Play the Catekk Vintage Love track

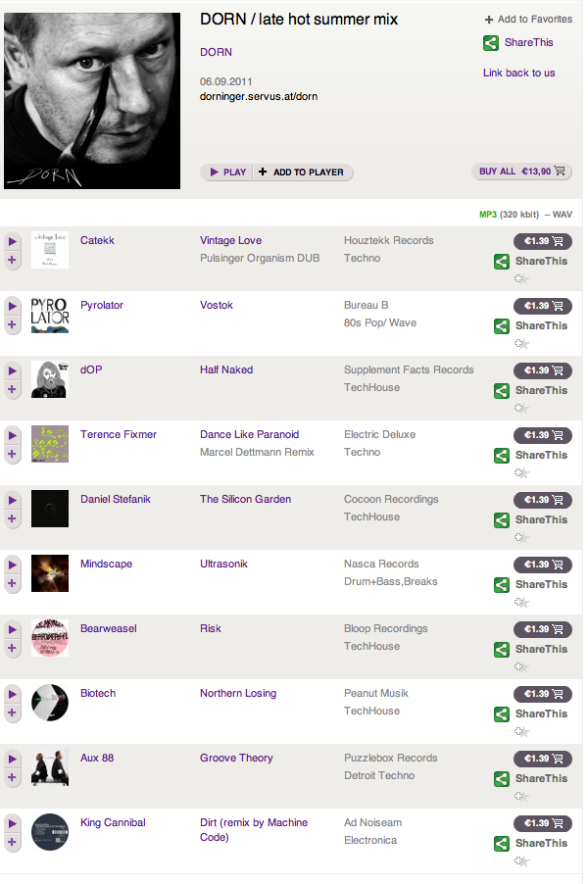pyautogui.click(x=12, y=241)
